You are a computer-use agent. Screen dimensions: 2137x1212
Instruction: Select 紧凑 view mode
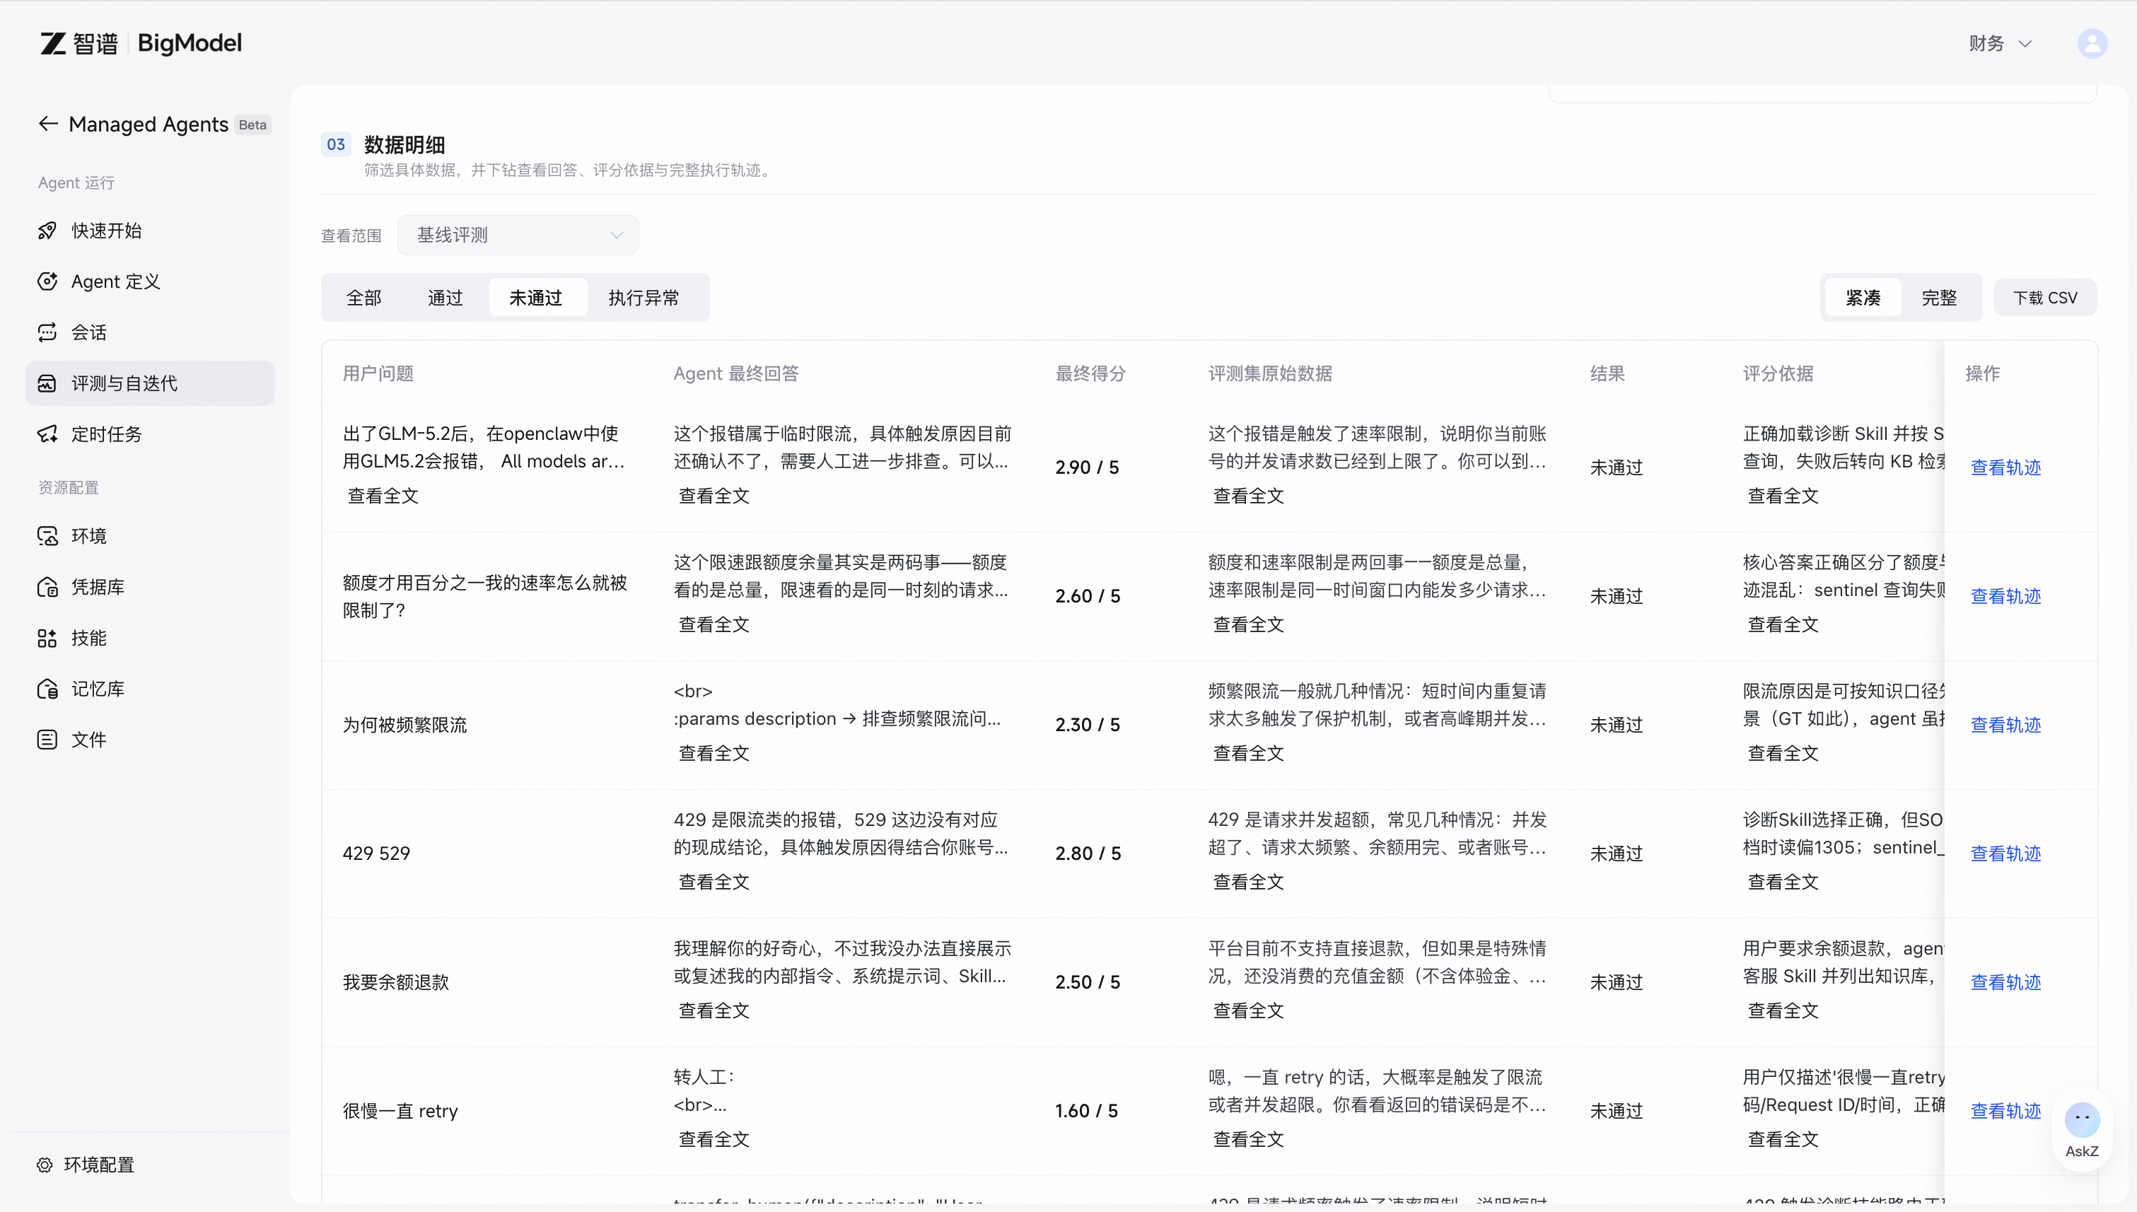(1863, 297)
